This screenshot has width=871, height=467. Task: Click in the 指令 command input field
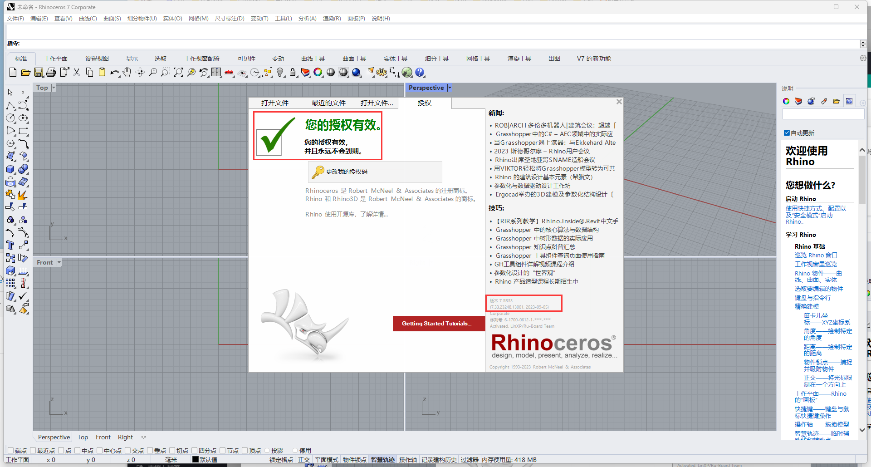point(440,44)
